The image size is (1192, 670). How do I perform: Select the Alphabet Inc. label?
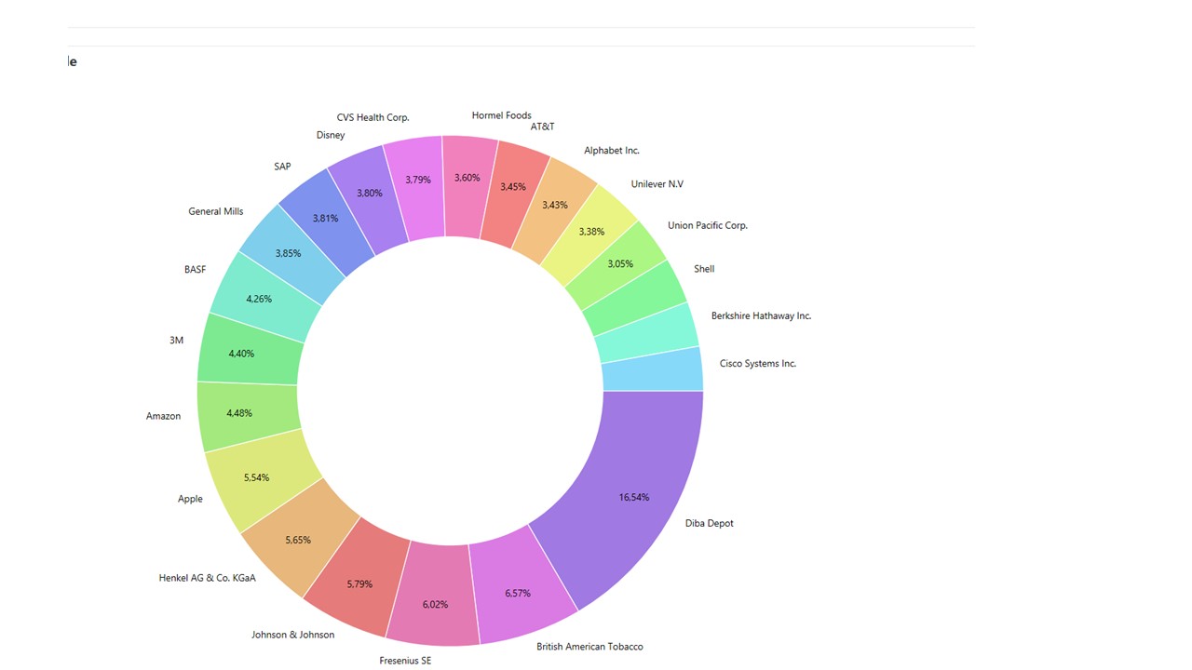[x=612, y=151]
